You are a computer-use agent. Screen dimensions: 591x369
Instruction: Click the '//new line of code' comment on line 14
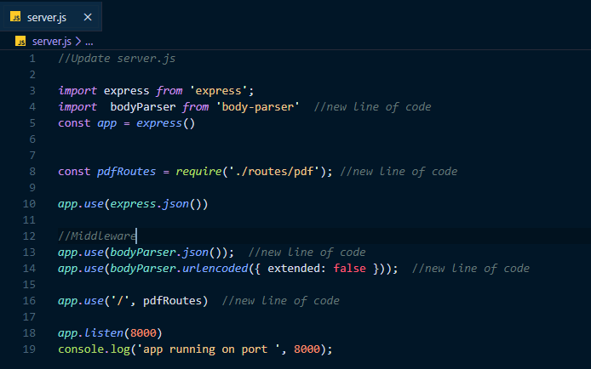click(471, 268)
